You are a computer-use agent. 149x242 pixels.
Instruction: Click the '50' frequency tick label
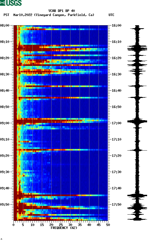point(108,225)
